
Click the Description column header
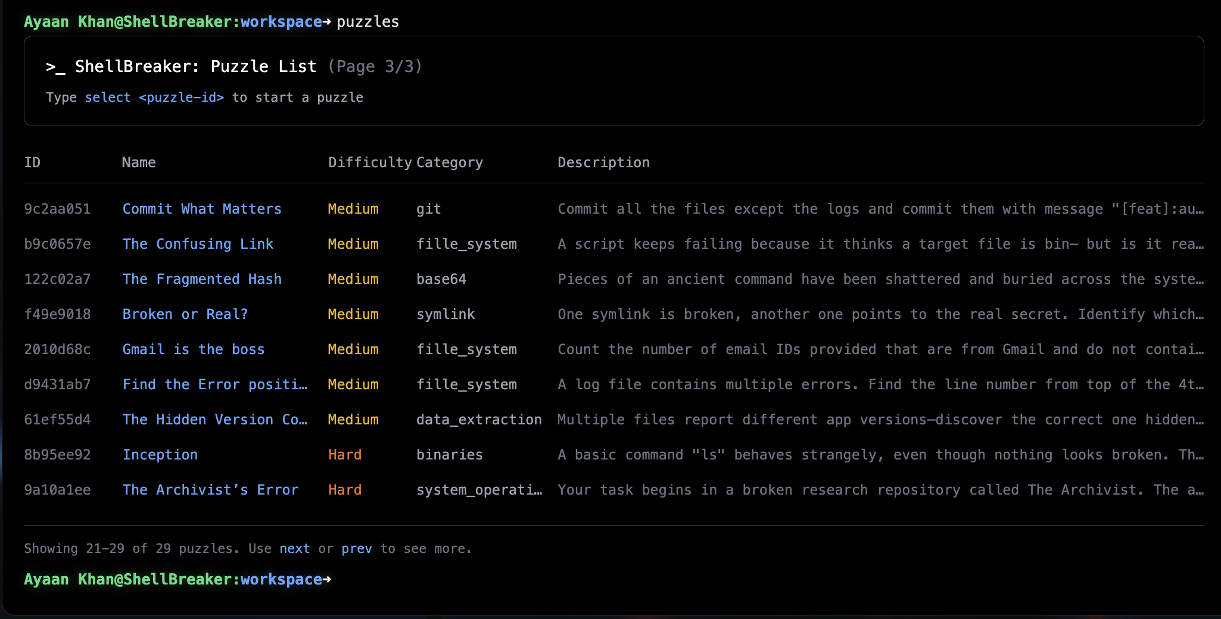pos(603,162)
